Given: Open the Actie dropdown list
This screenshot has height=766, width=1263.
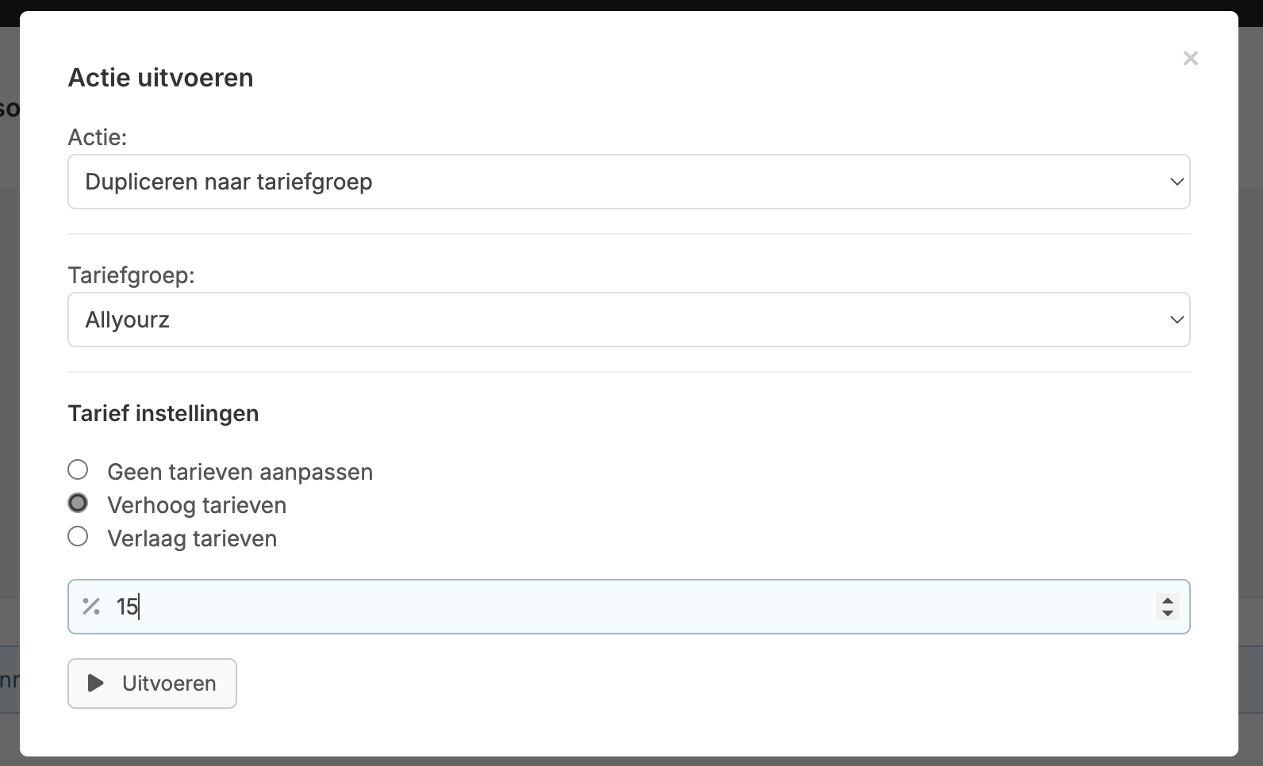Looking at the screenshot, I should tap(628, 182).
